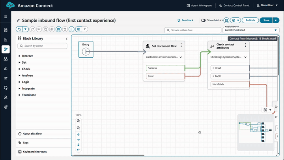Open Set disconnect flow block options menu
The height and width of the screenshot is (160, 284).
(x=181, y=45)
